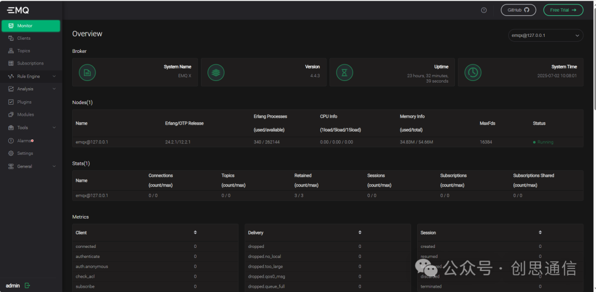Image resolution: width=596 pixels, height=292 pixels.
Task: Sort the Client metrics table
Action: [195, 232]
